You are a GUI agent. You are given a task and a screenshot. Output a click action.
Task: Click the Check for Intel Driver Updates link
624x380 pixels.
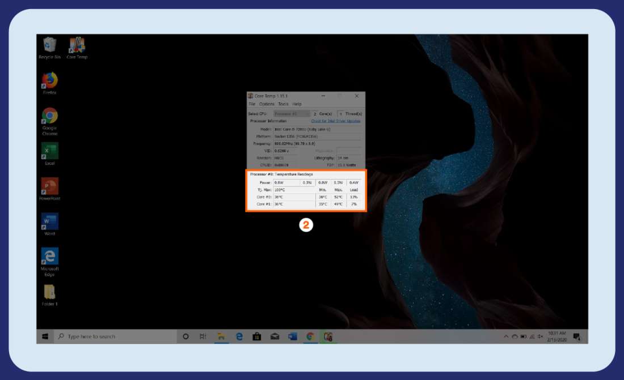[336, 121]
